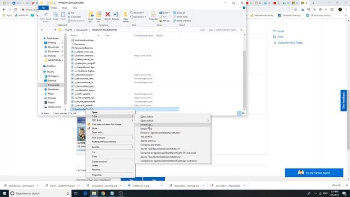Click Create shortcut in context menu
This screenshot has width=350, height=197.
pos(110,161)
